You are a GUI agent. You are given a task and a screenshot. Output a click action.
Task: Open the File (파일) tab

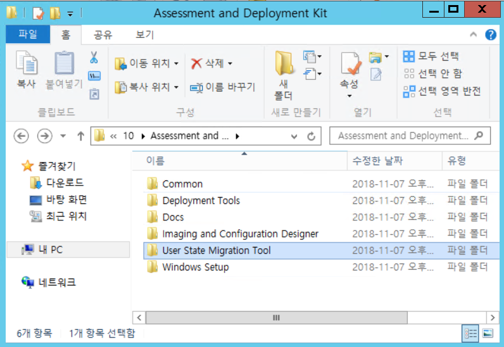click(x=28, y=34)
